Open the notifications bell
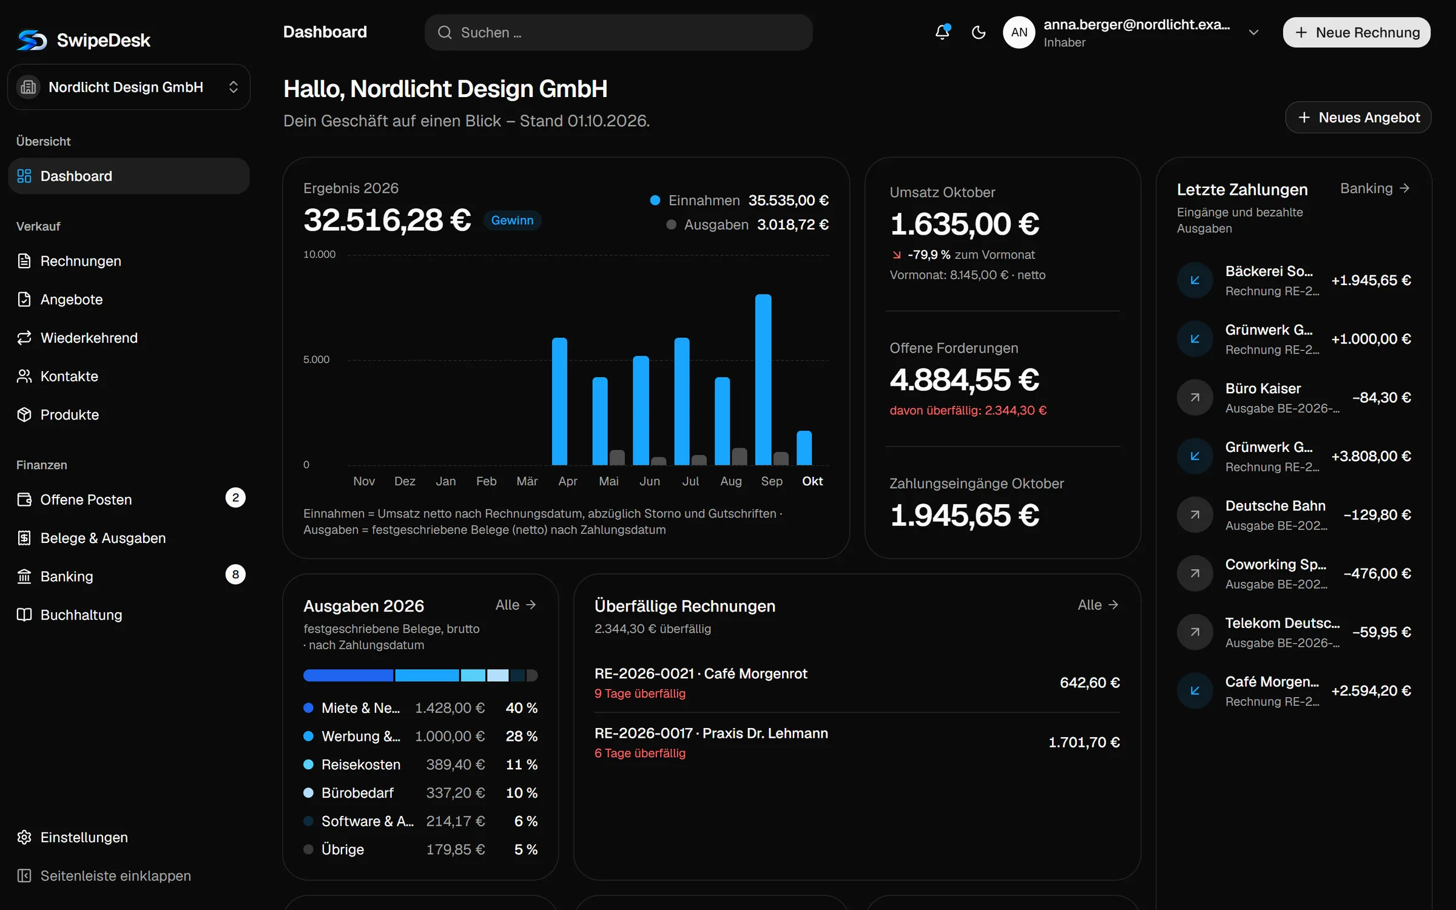Viewport: 1456px width, 910px height. pos(942,32)
